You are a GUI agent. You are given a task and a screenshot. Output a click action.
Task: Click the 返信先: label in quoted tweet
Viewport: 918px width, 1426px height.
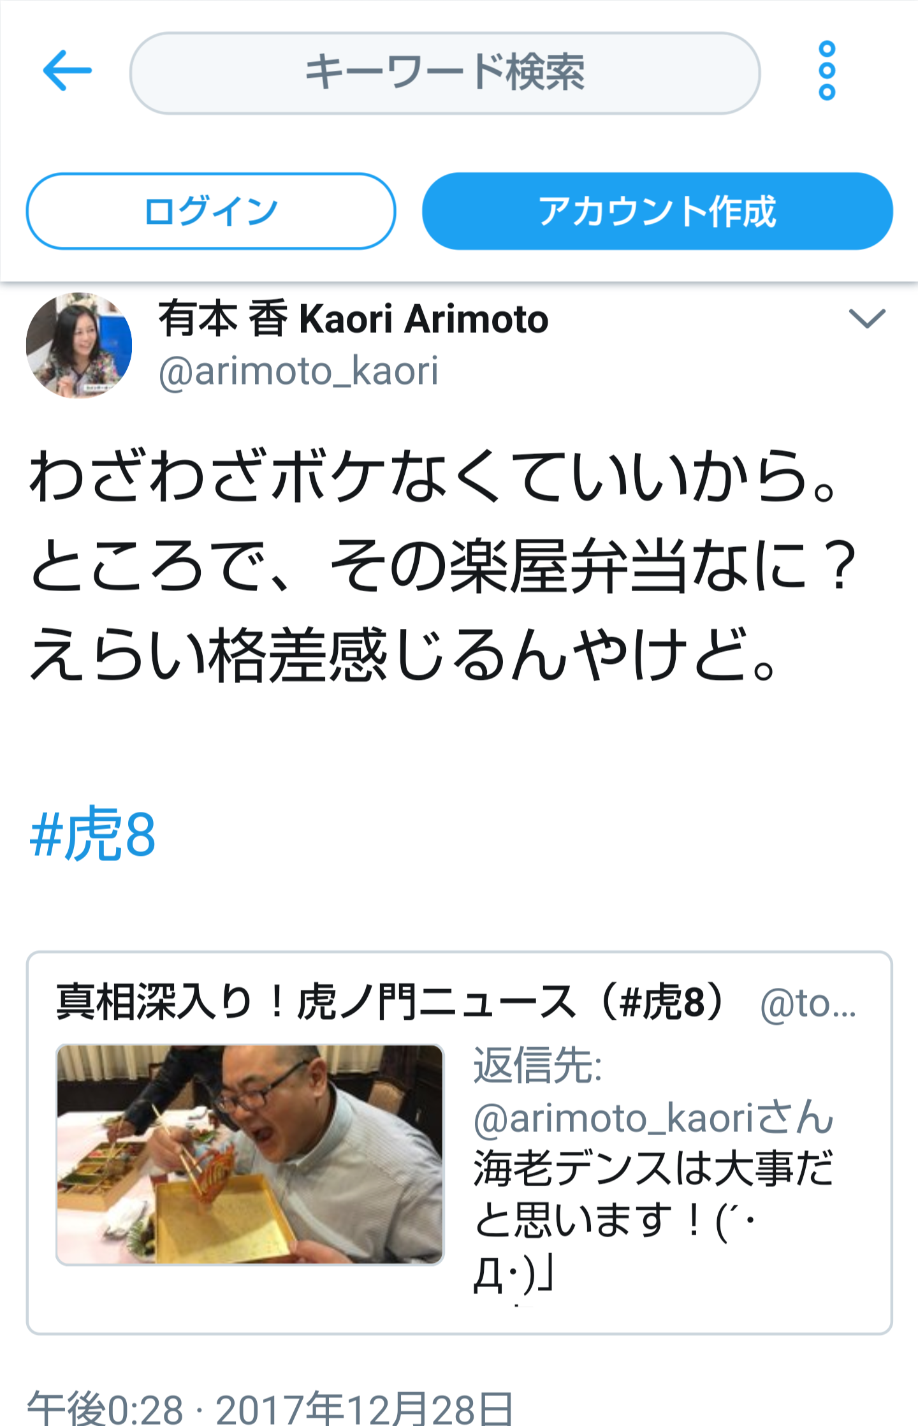point(537,1066)
